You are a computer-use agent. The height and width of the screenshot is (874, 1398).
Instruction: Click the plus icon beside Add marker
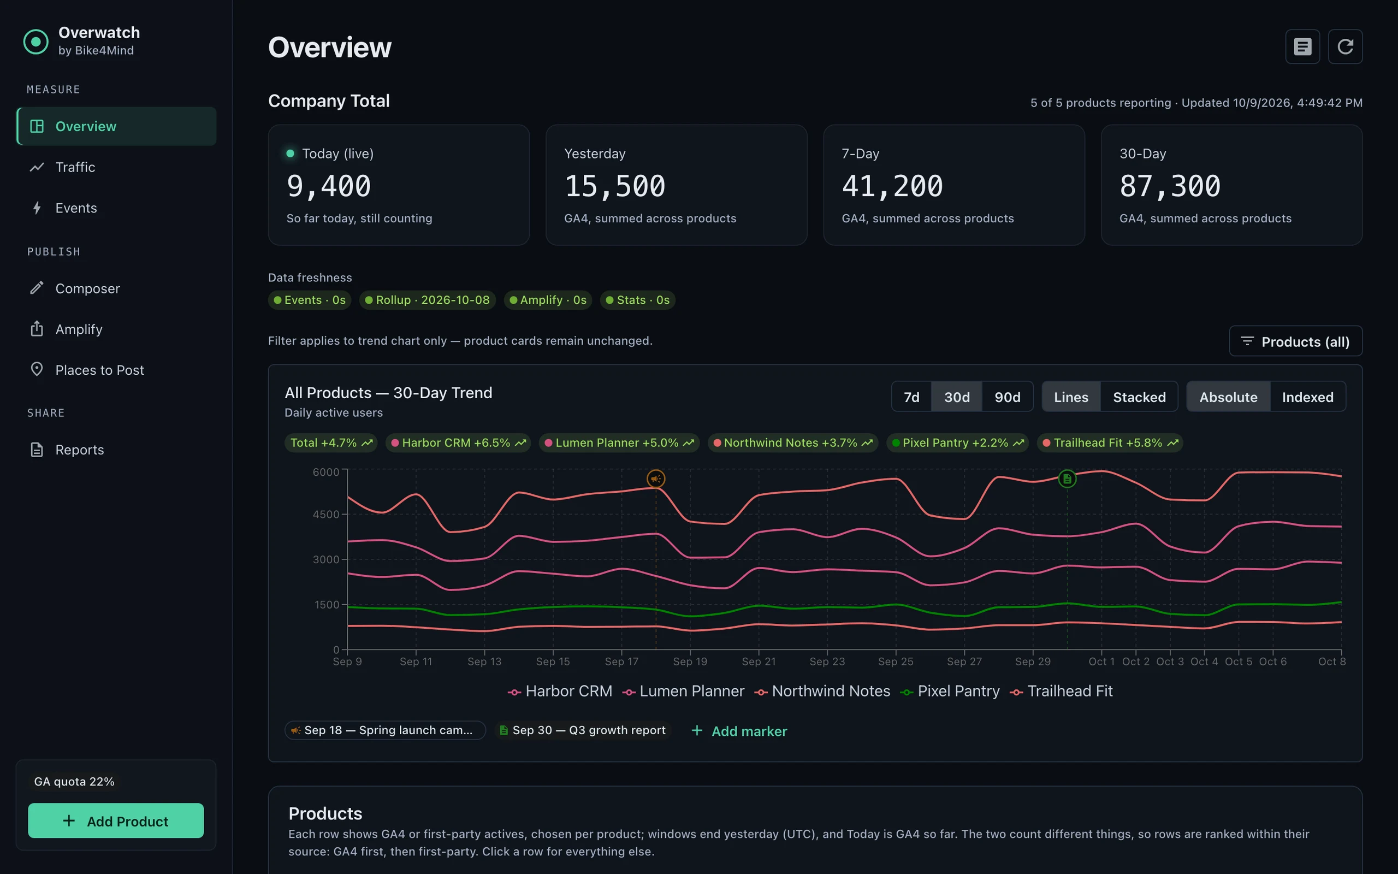coord(697,731)
